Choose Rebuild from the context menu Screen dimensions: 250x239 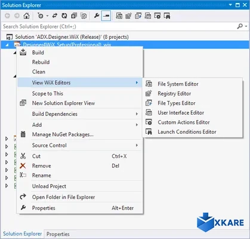click(x=41, y=62)
